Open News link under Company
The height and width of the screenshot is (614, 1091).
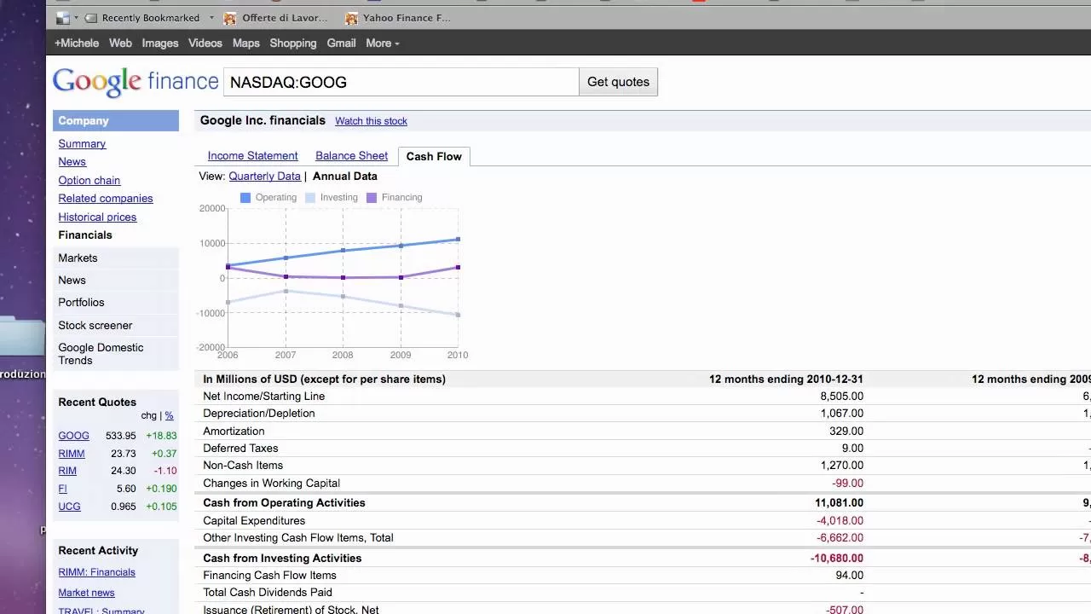click(x=72, y=161)
